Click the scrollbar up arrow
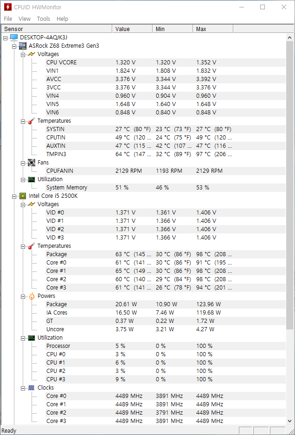 (290, 37)
